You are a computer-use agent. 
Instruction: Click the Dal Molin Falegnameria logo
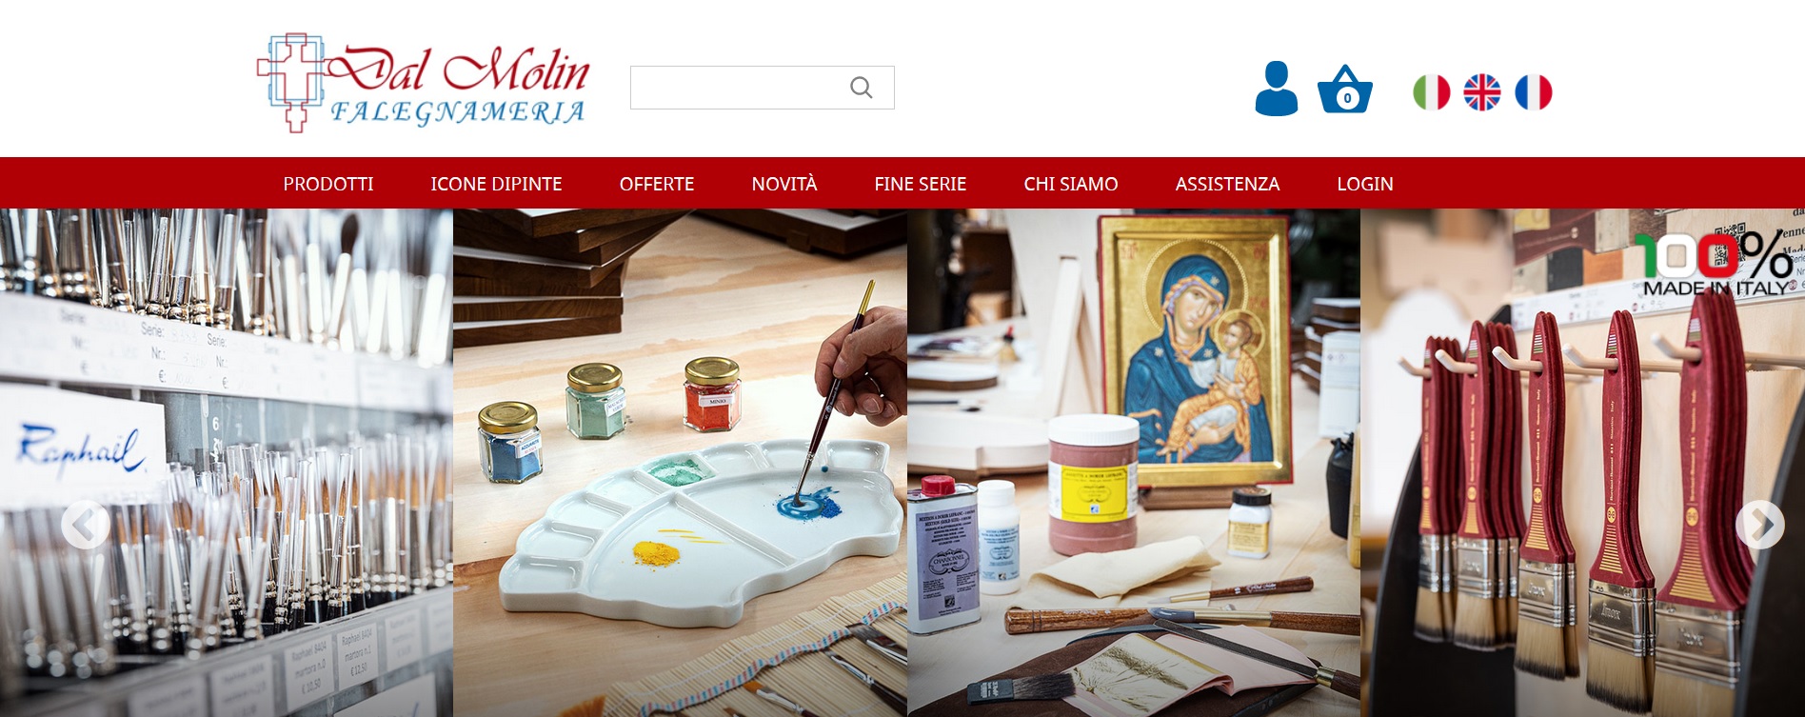(424, 83)
